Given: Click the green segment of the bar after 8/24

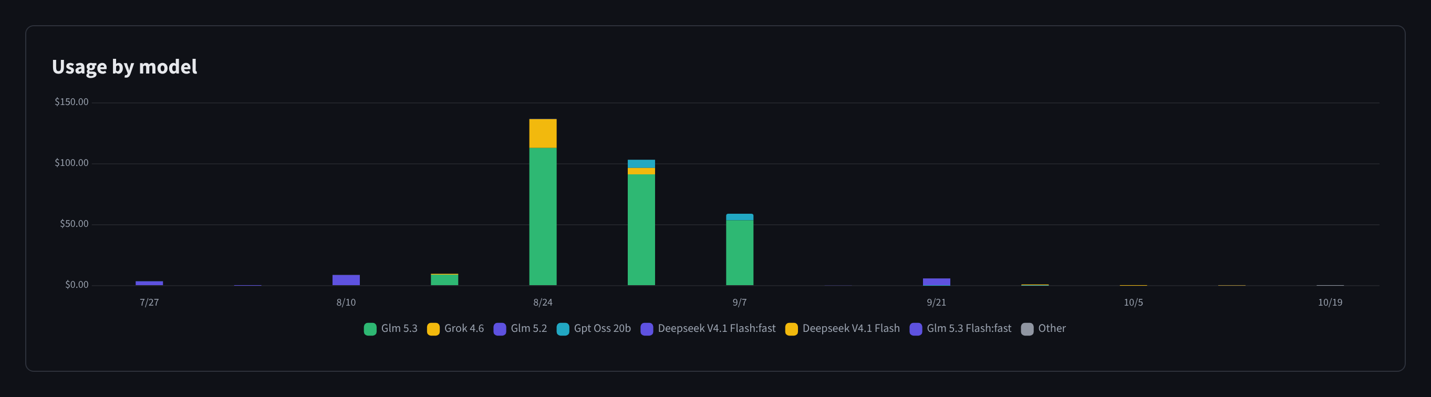Looking at the screenshot, I should 641,230.
